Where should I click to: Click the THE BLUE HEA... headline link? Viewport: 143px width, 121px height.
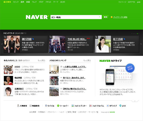77,39
